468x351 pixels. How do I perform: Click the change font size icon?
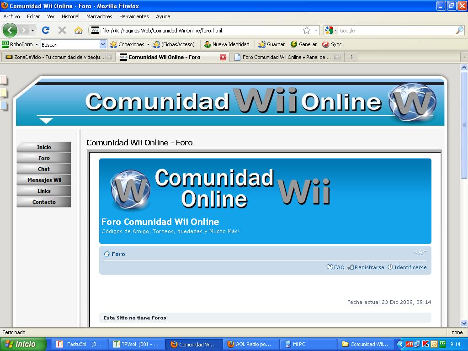420,252
